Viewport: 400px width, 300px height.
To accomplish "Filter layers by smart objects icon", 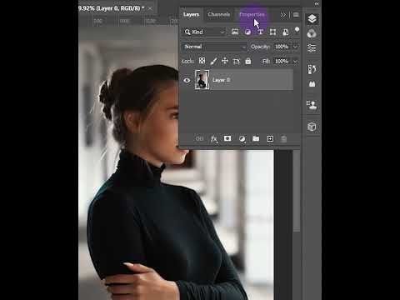I will click(x=285, y=32).
